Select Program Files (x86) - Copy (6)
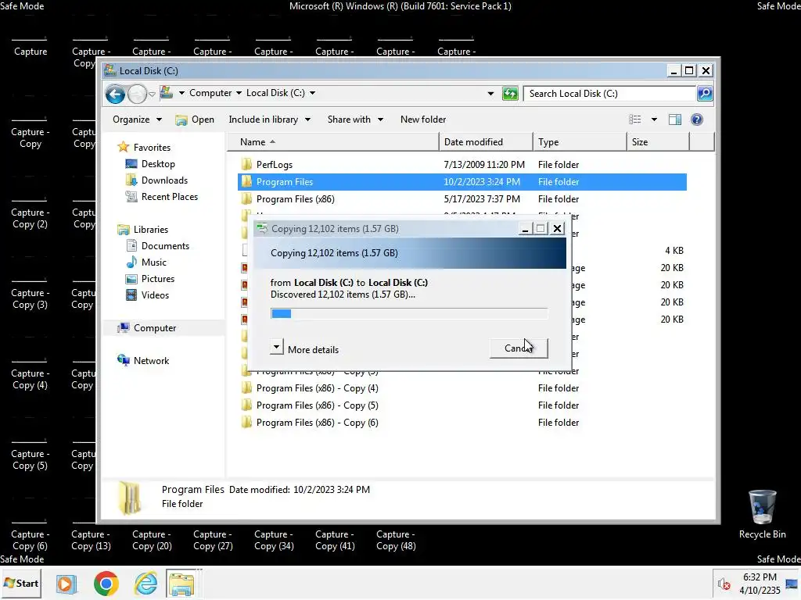The height and width of the screenshot is (600, 801). 462,423
